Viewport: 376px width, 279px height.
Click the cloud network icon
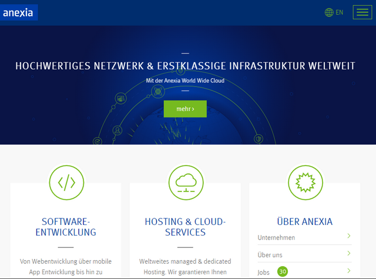click(x=186, y=183)
